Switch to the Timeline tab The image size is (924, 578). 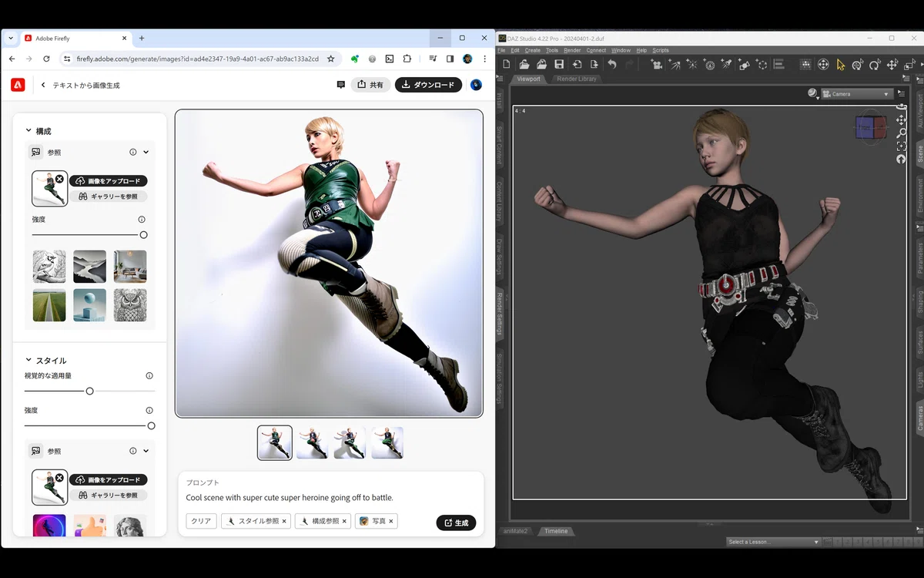556,531
